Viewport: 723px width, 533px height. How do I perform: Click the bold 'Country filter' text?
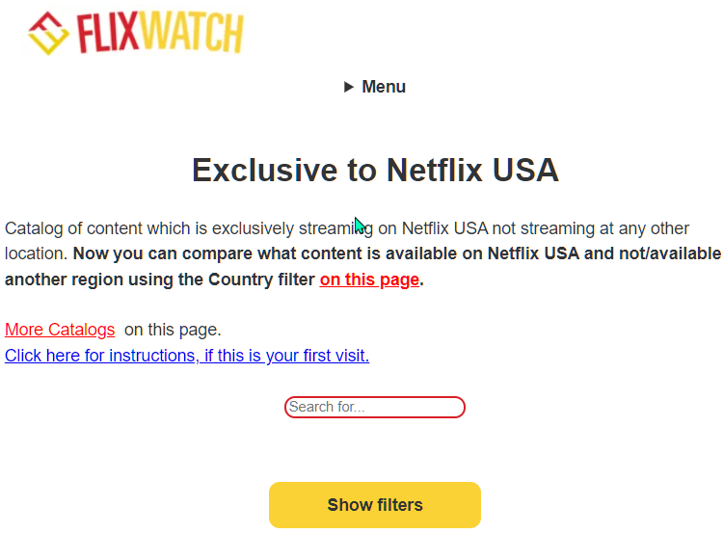(x=261, y=280)
